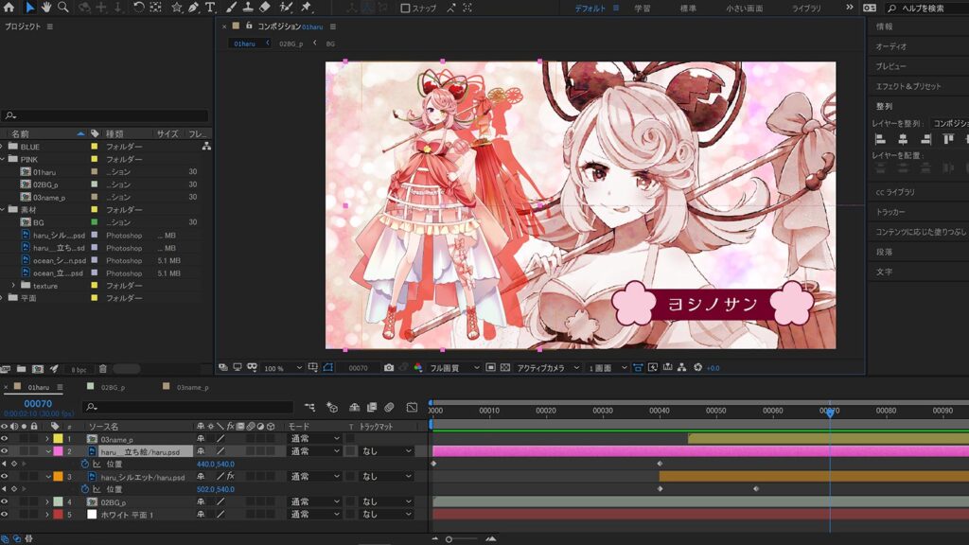Click the delete trash icon in Project panel
The height and width of the screenshot is (545, 969).
pos(103,369)
